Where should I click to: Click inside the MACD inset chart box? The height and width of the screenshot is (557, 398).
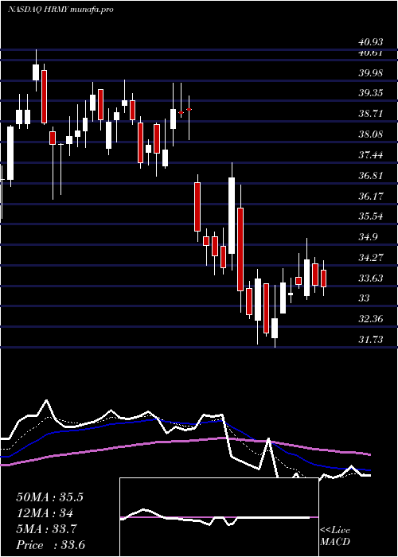click(x=219, y=517)
